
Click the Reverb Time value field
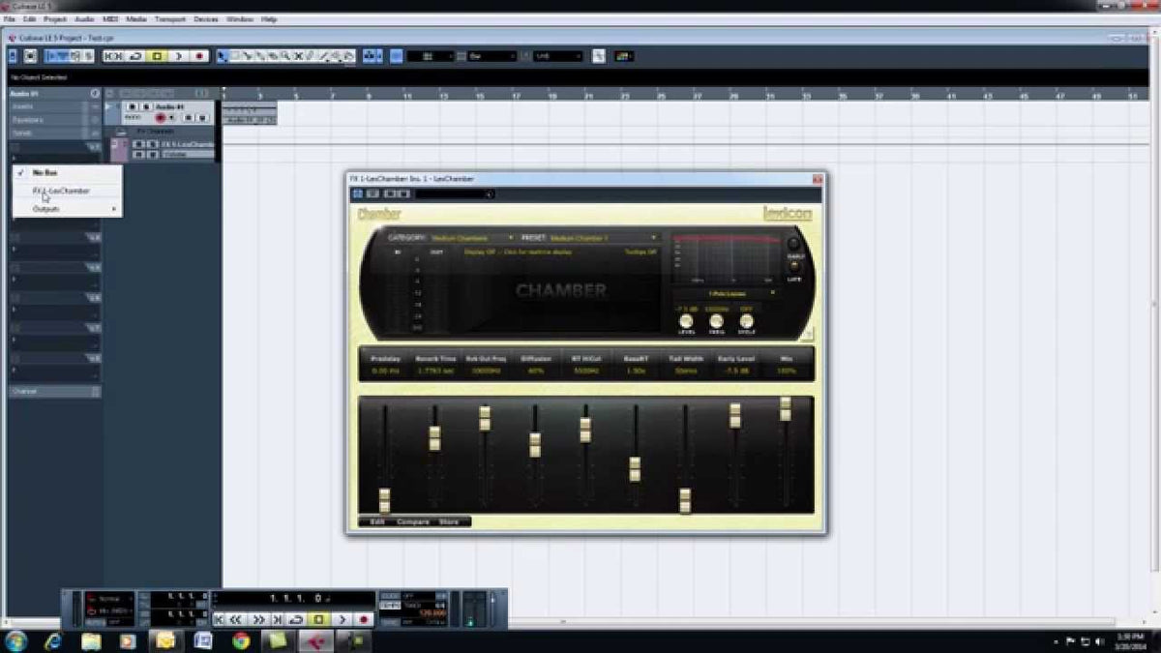pos(434,371)
